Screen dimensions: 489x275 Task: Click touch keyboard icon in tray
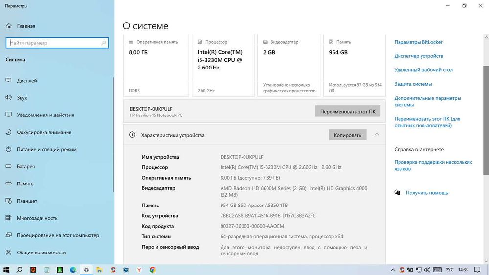[x=437, y=270]
